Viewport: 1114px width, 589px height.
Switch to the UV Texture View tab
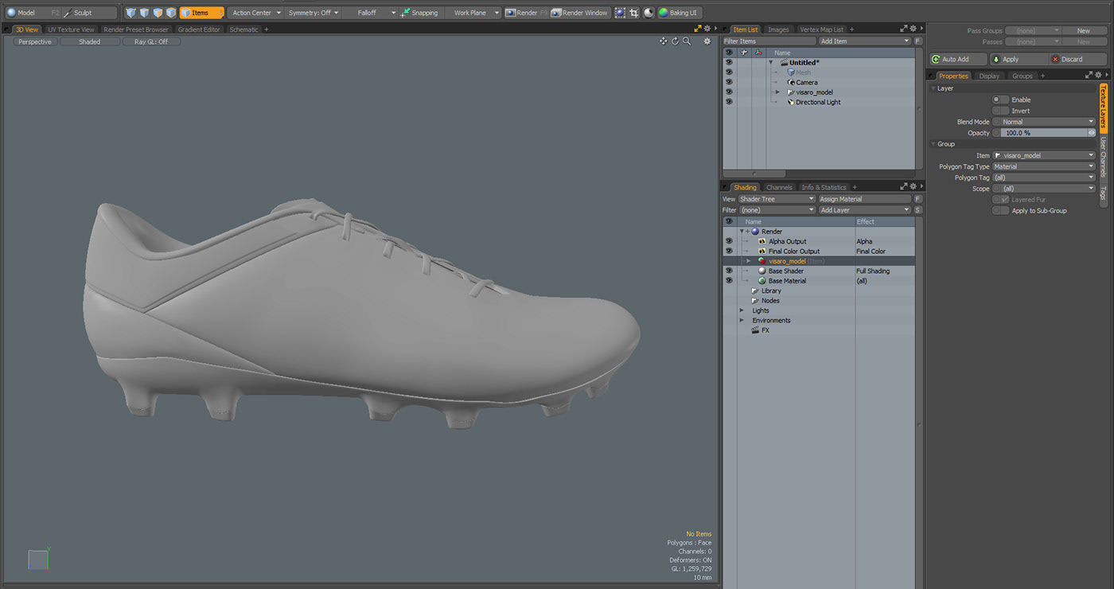coord(71,29)
